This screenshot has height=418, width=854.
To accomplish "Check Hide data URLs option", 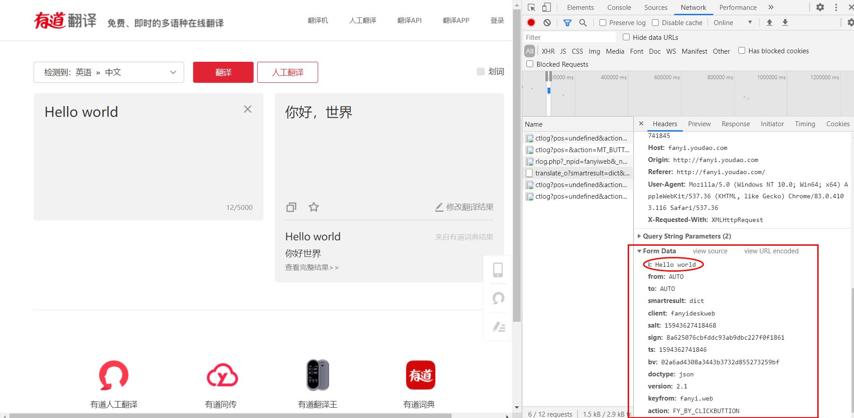I will point(626,37).
